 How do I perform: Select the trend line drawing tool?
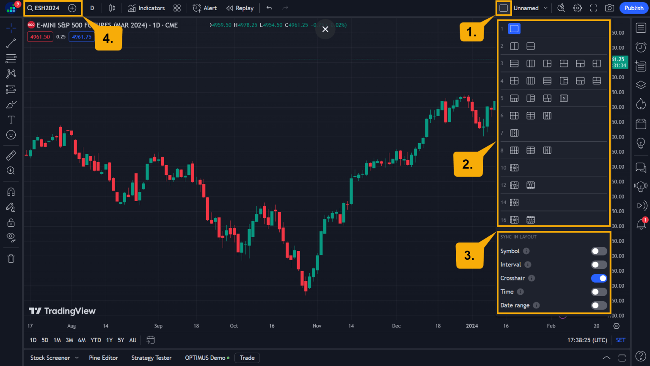pos(11,42)
